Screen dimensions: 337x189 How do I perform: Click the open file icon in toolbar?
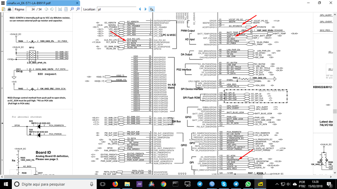coord(3,9)
